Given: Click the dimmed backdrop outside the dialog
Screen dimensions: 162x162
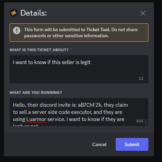Looking at the screenshot, I should tap(158, 79).
